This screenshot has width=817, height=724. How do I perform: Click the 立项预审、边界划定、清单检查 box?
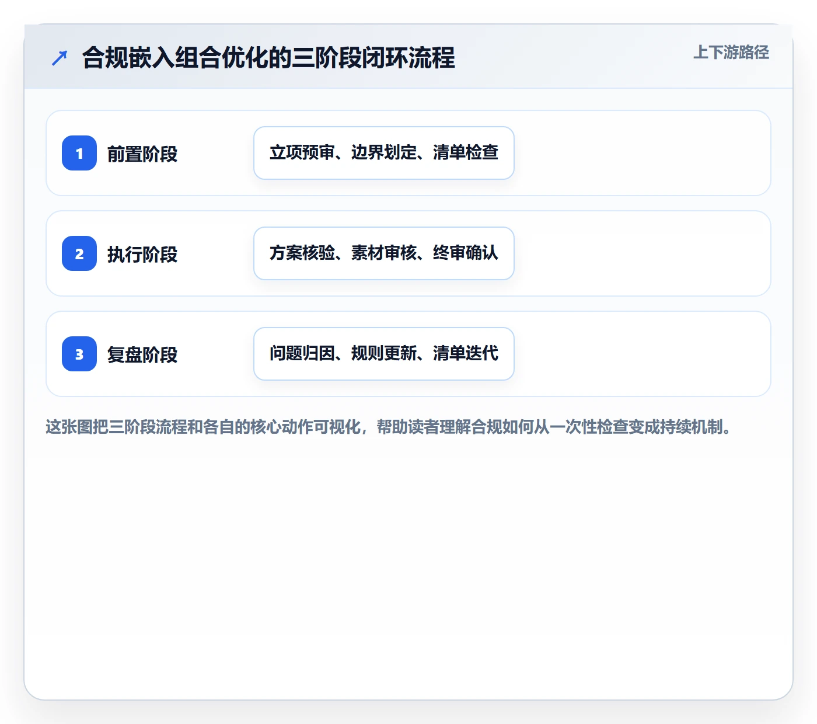[x=384, y=153]
